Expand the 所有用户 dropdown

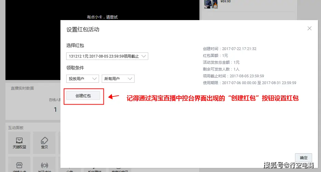[118, 79]
